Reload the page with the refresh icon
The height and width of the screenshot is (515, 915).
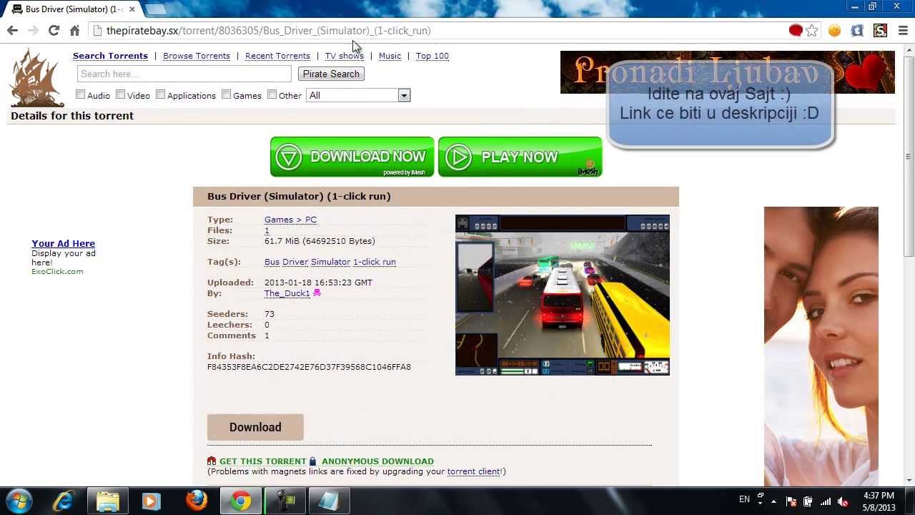54,31
